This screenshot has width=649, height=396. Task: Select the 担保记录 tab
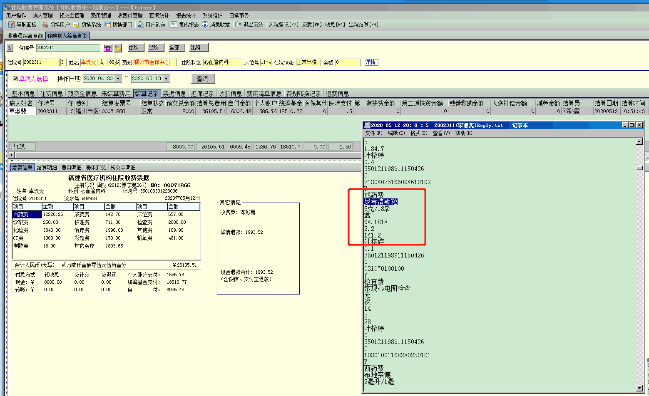tap(202, 94)
